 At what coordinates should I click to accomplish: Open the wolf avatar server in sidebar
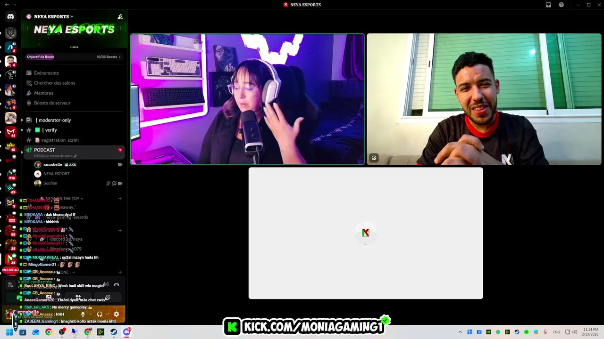(x=10, y=33)
